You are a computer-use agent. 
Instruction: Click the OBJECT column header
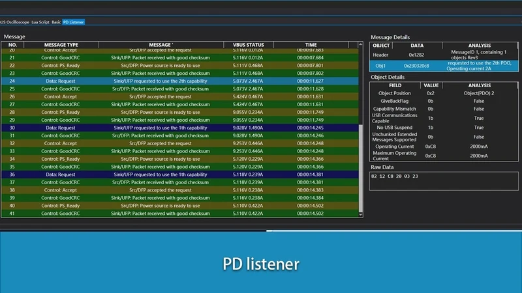pyautogui.click(x=381, y=46)
